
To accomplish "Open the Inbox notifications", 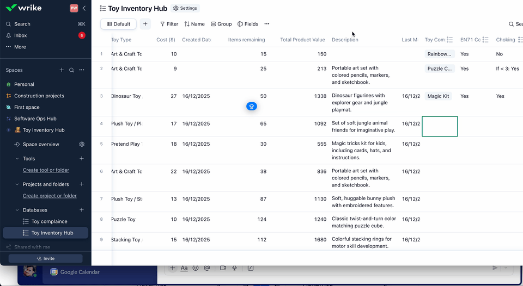I will pos(21,35).
